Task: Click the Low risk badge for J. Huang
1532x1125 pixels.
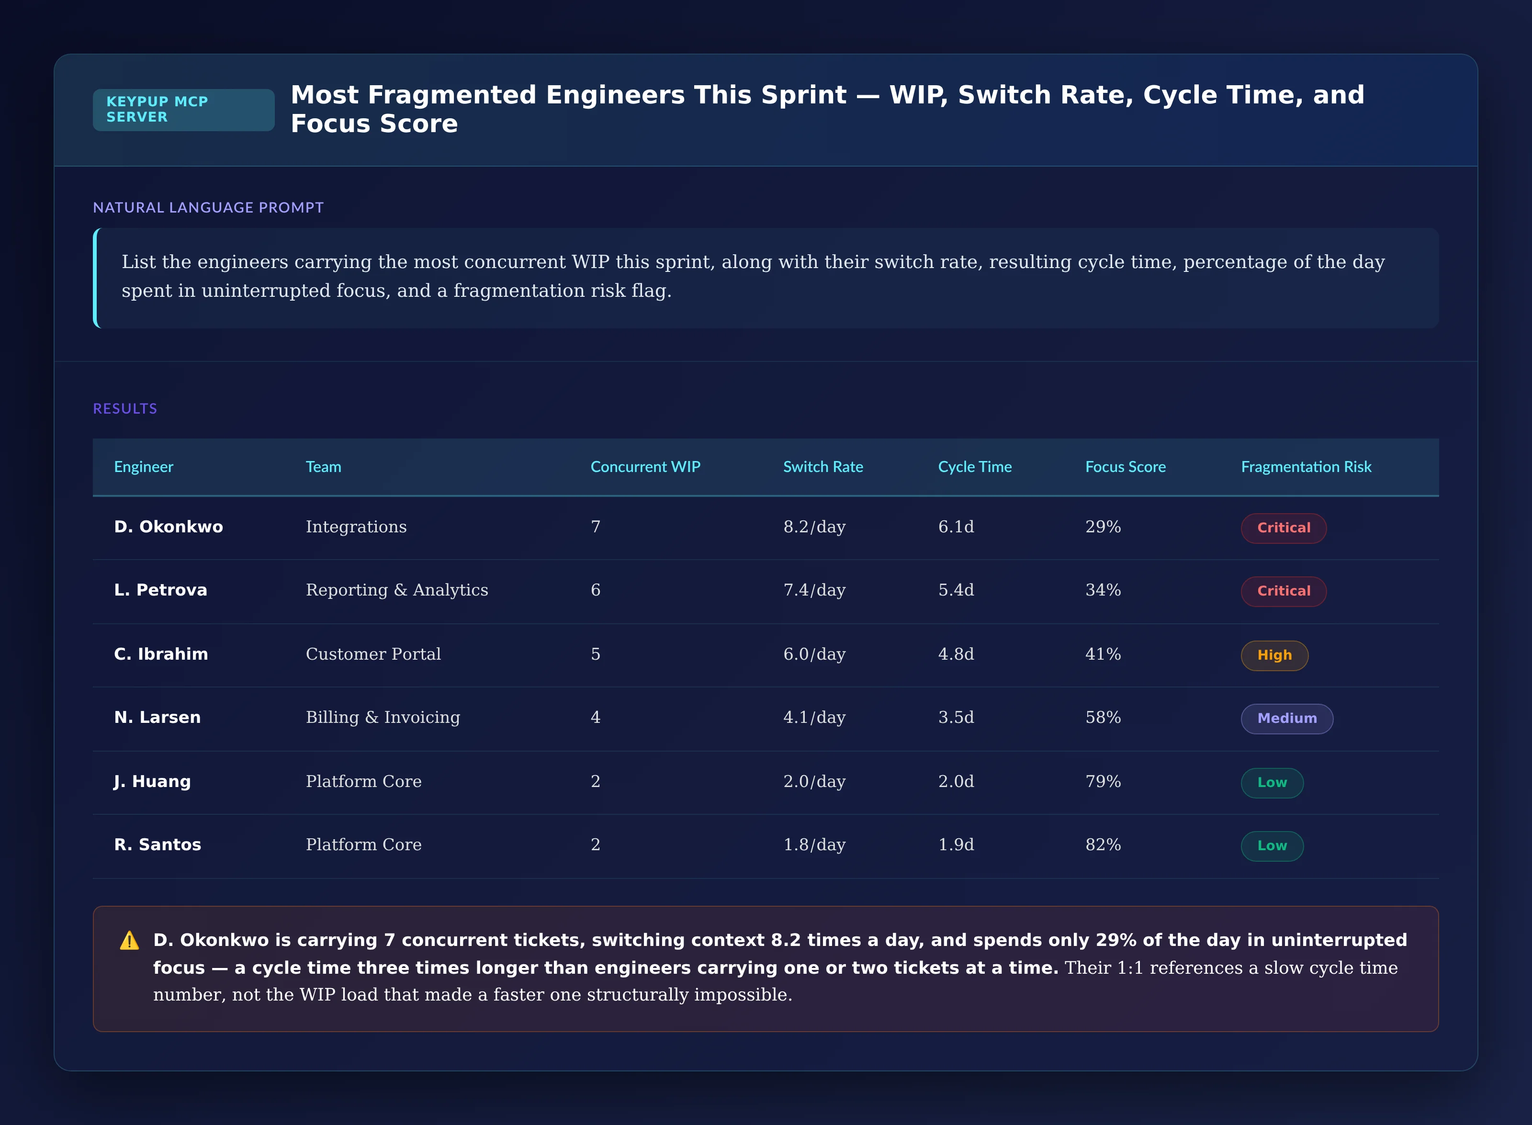Action: [1272, 782]
